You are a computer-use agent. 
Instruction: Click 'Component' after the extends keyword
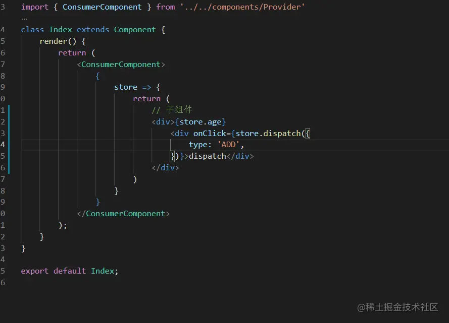135,30
